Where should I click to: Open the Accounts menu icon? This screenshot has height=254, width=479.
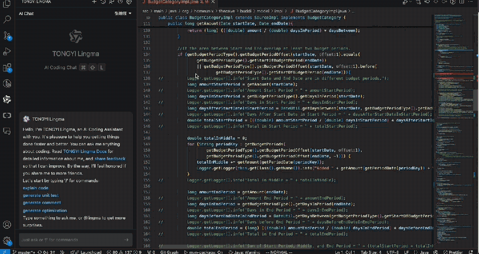7,225
